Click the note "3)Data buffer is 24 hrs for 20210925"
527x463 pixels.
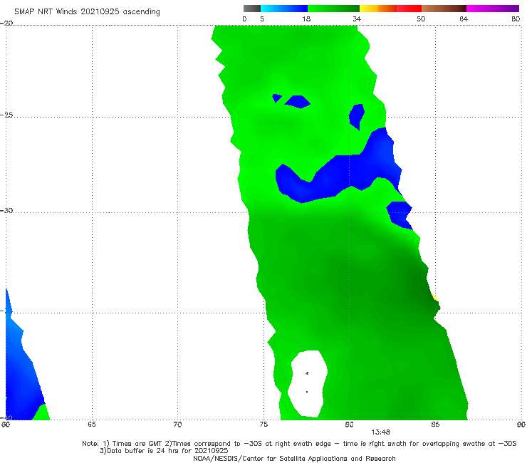click(x=164, y=451)
